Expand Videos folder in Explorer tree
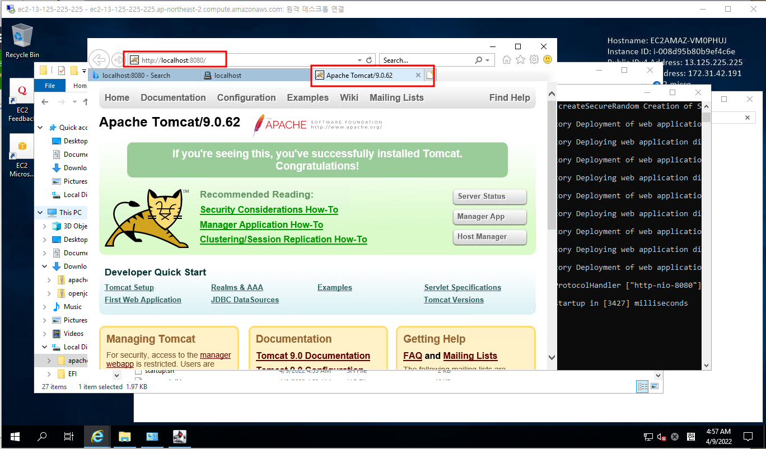This screenshot has height=449, width=766. [x=45, y=334]
